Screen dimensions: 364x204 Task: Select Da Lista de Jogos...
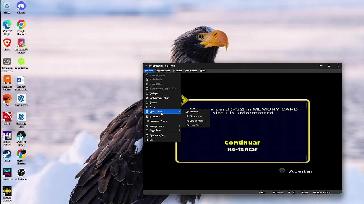click(196, 121)
